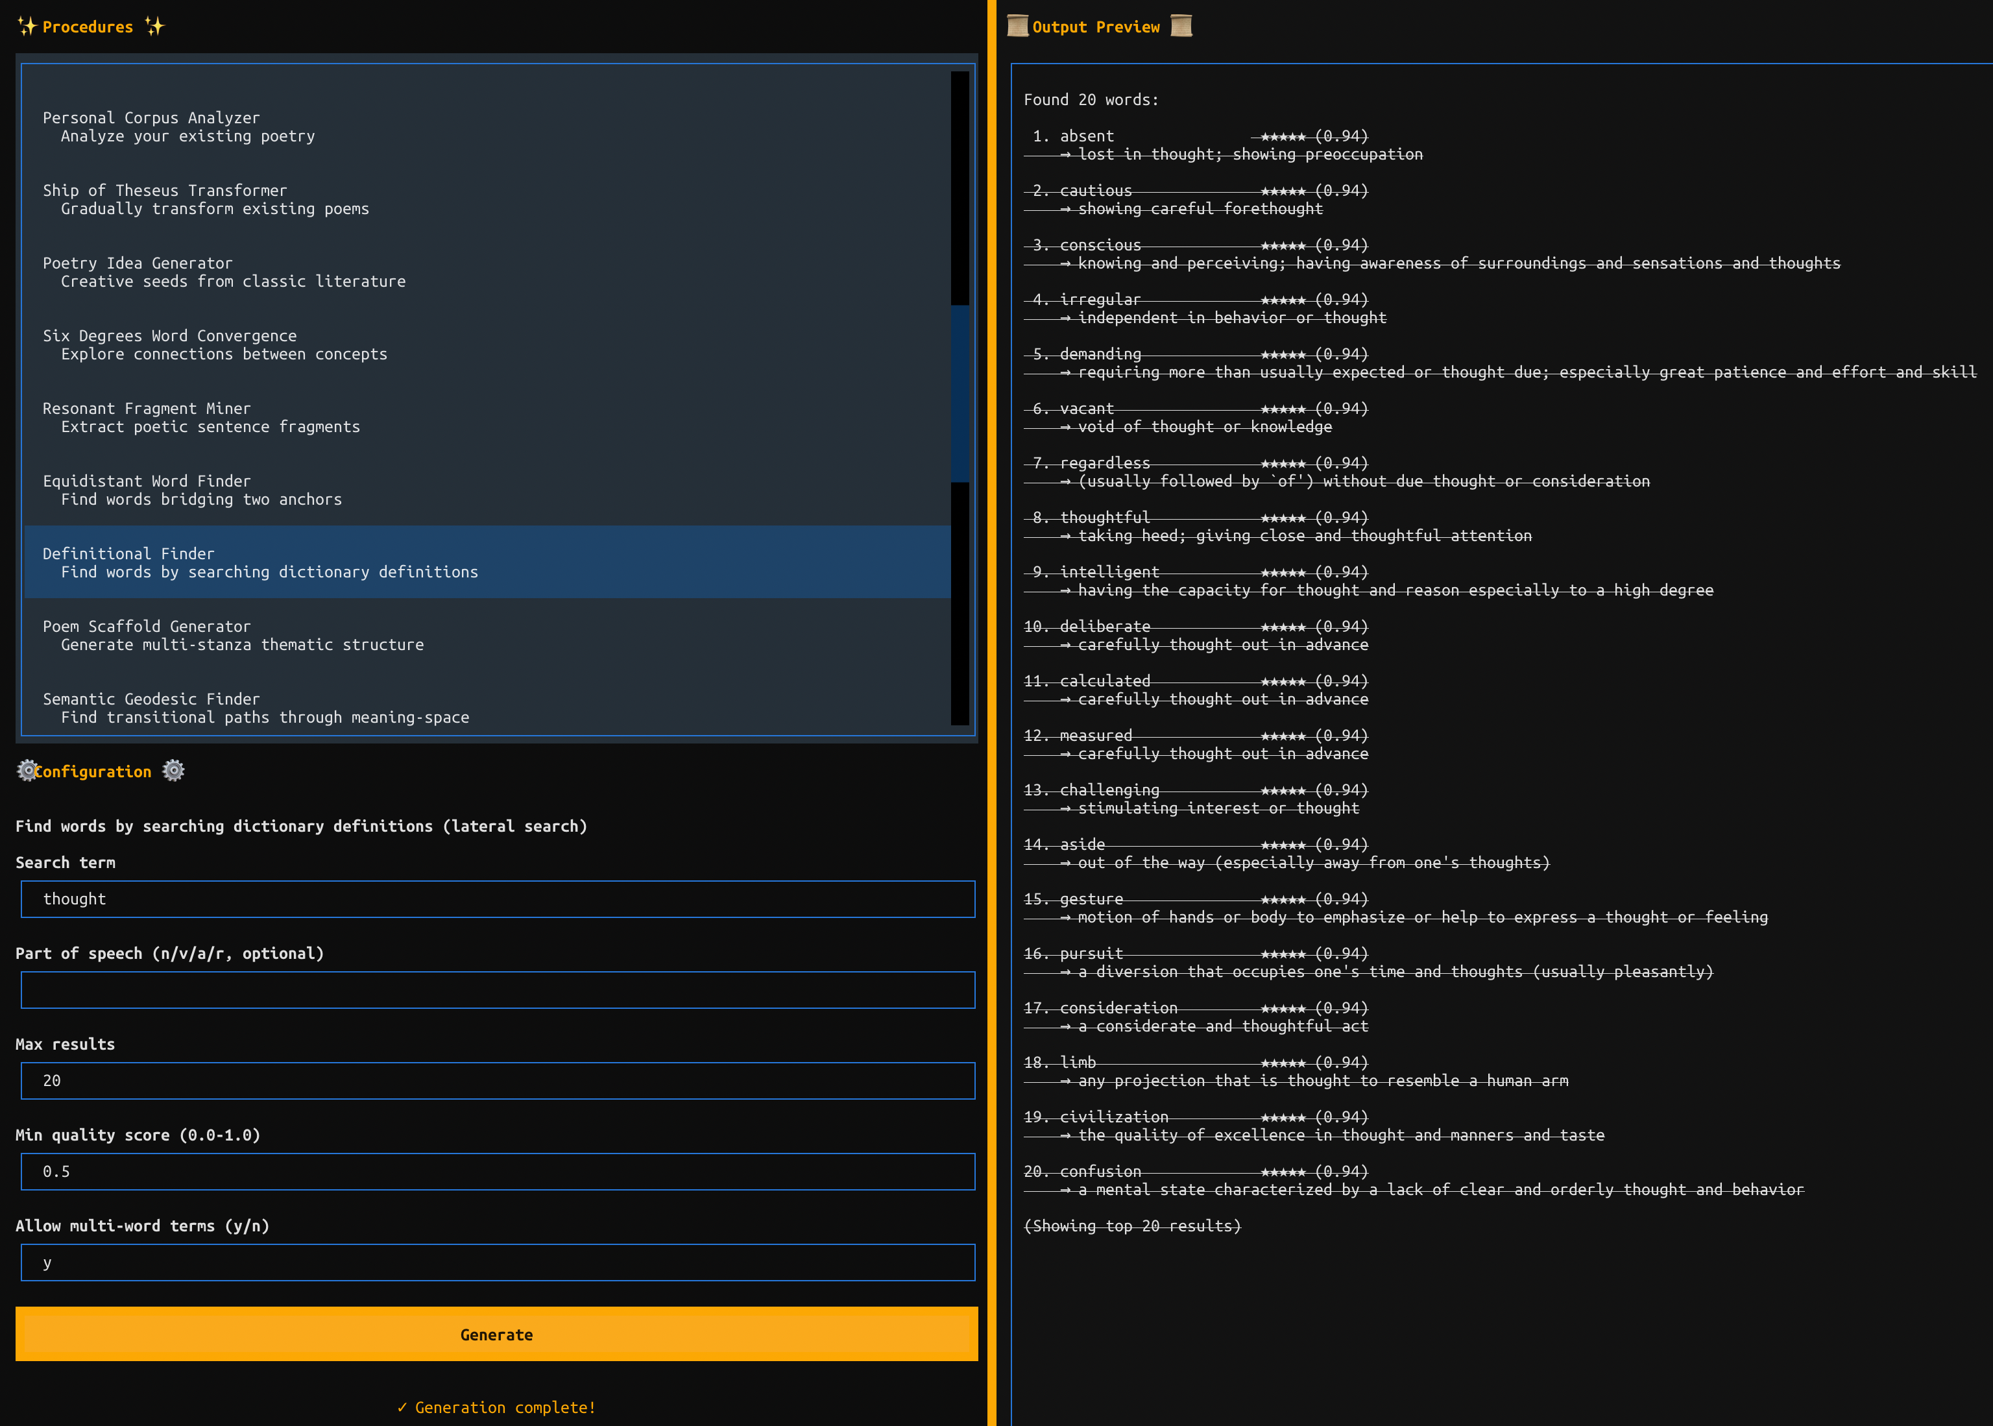Click the scroll icon right of Output Preview
The width and height of the screenshot is (1993, 1426).
[1181, 27]
